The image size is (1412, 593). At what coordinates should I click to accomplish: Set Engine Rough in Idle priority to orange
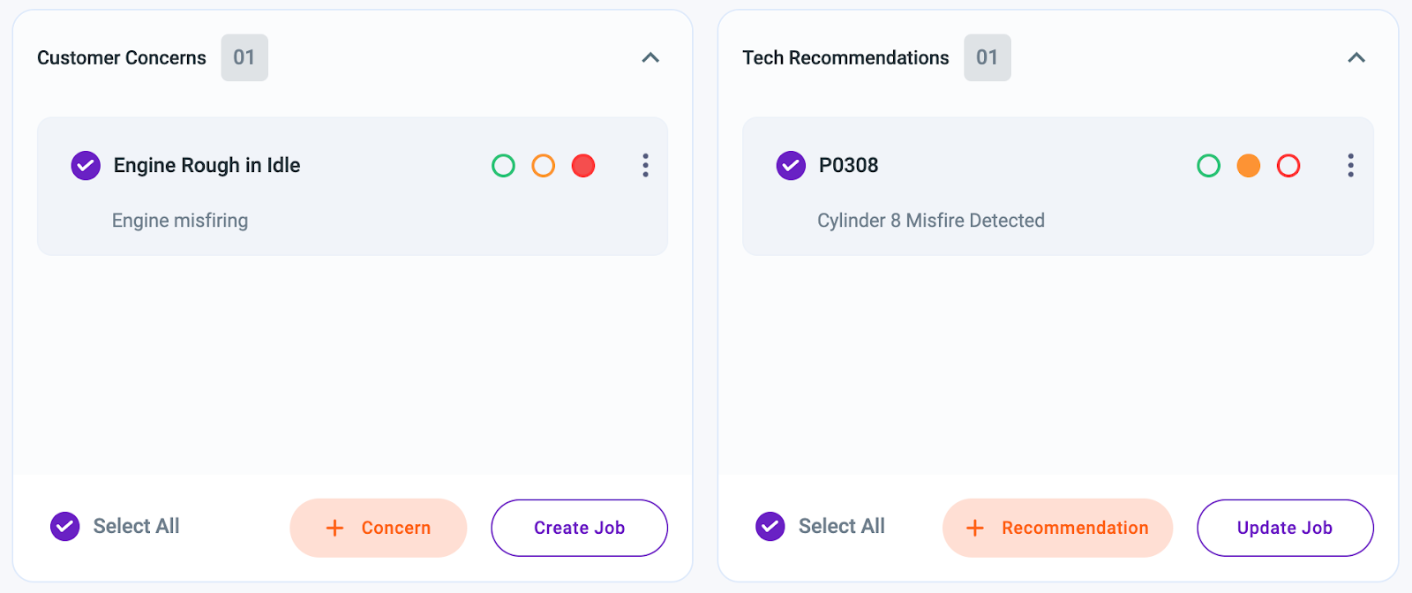(544, 165)
